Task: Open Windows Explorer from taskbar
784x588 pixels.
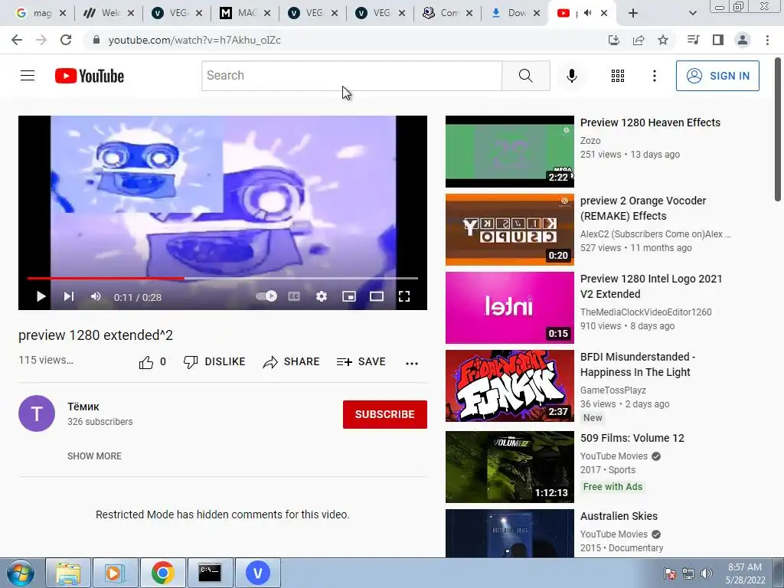Action: pos(68,573)
